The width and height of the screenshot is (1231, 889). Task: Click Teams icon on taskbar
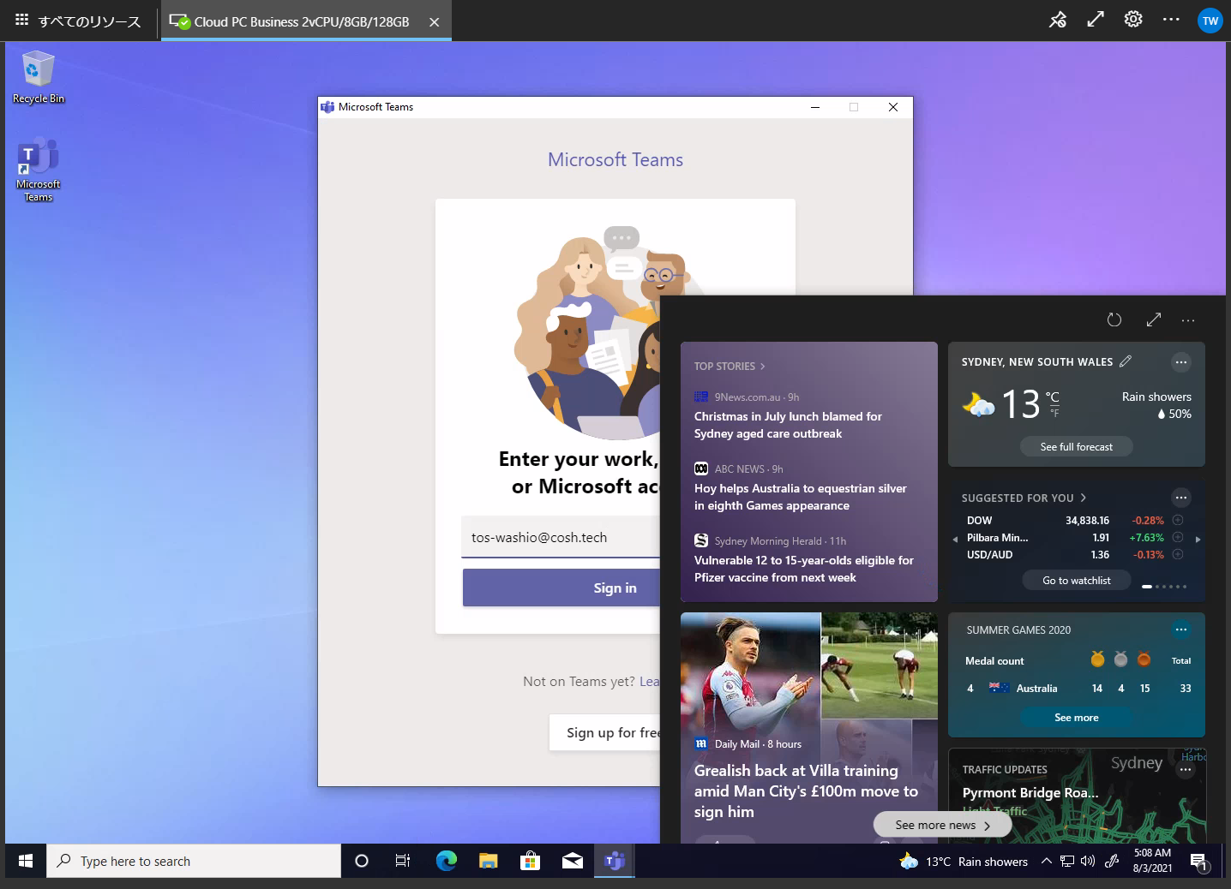click(614, 861)
